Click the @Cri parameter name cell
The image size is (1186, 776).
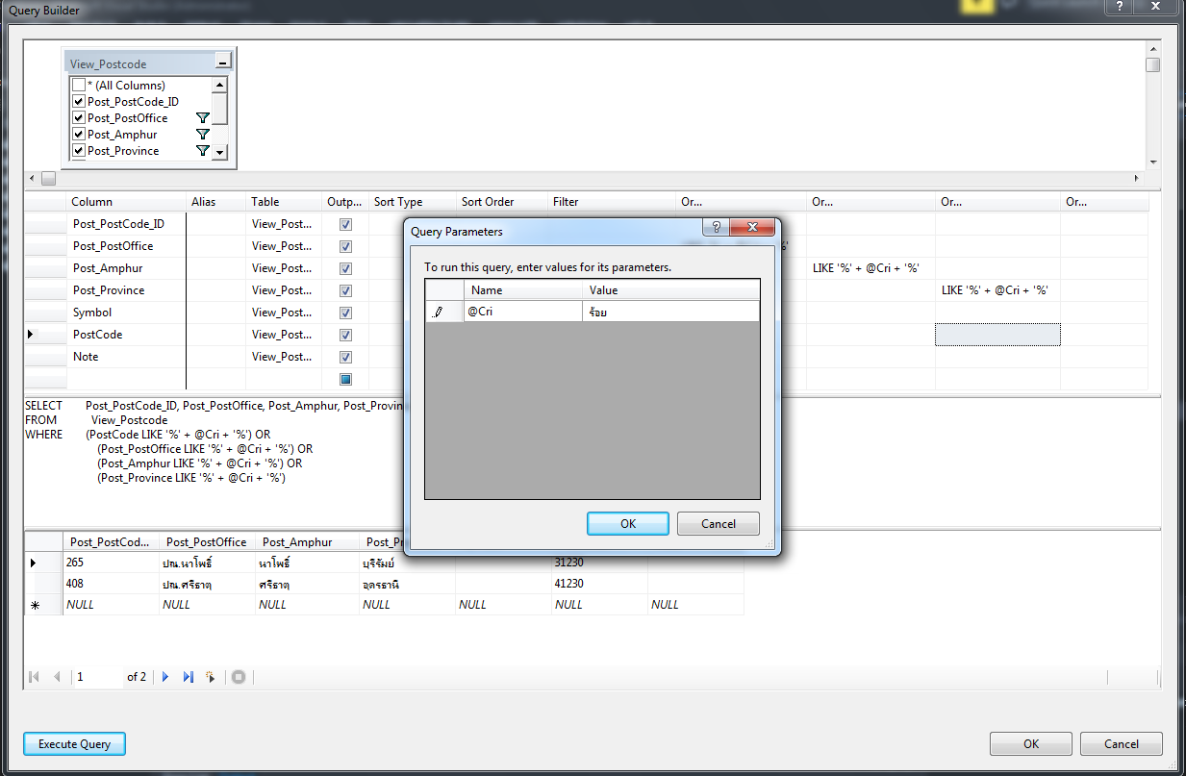[x=523, y=312]
